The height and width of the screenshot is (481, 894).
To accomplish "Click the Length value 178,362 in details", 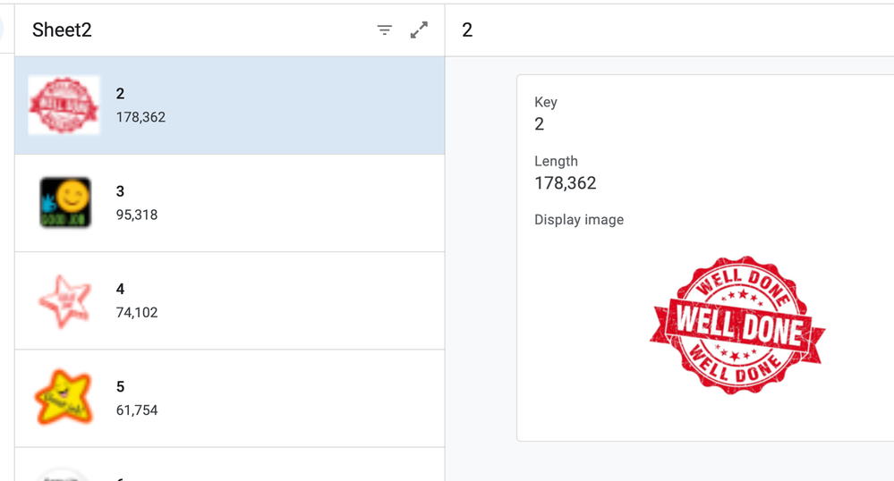I will click(565, 183).
